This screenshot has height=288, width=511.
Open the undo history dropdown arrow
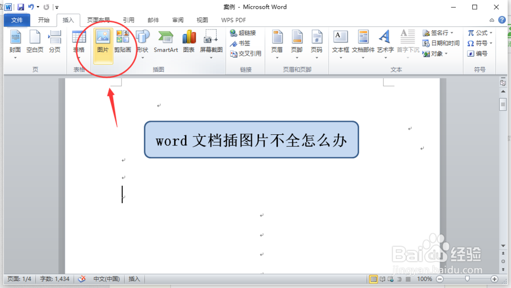(x=38, y=7)
